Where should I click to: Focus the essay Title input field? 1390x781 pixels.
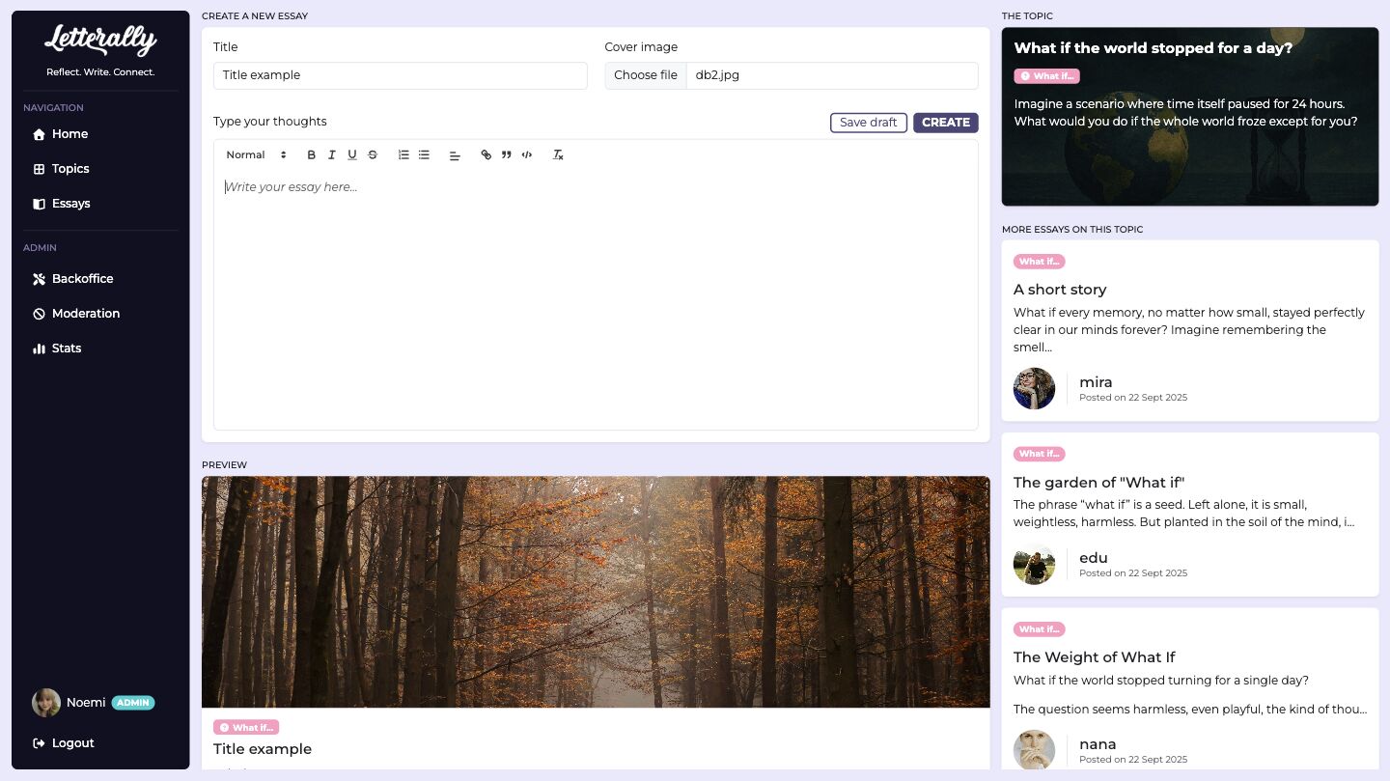(x=401, y=75)
